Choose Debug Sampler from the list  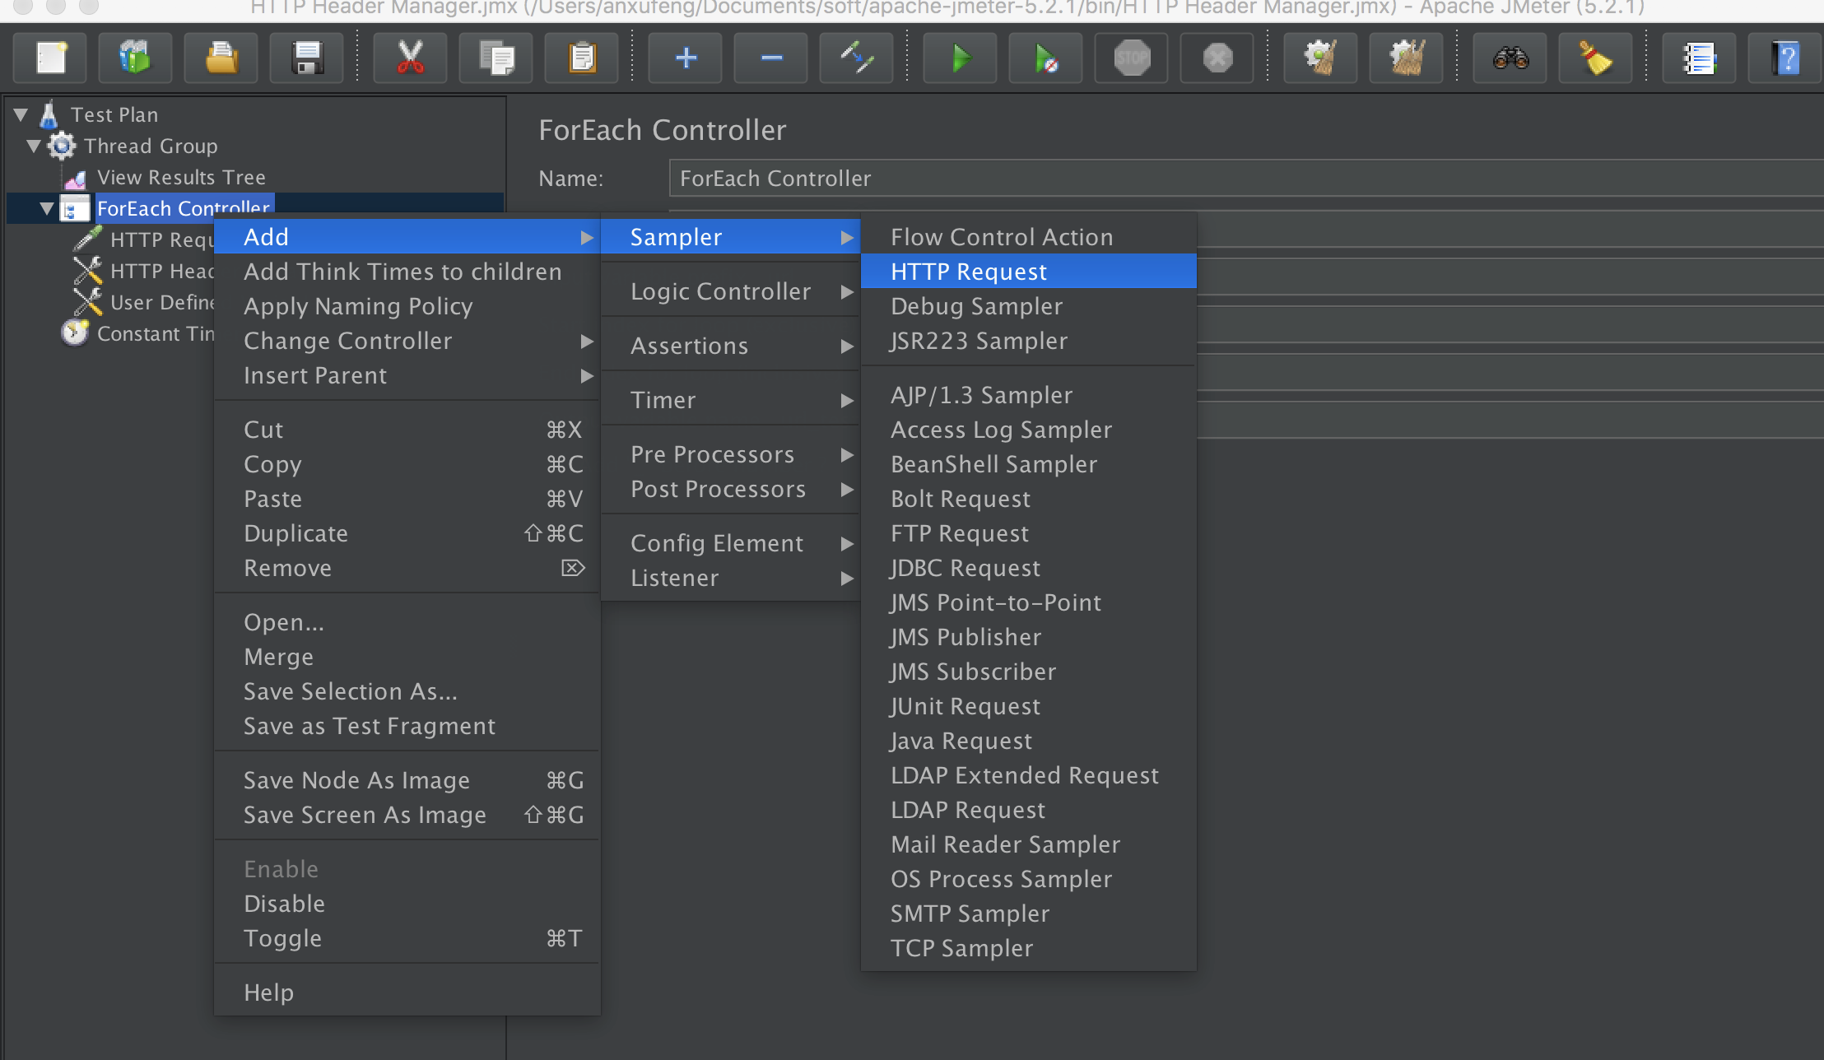[976, 306]
